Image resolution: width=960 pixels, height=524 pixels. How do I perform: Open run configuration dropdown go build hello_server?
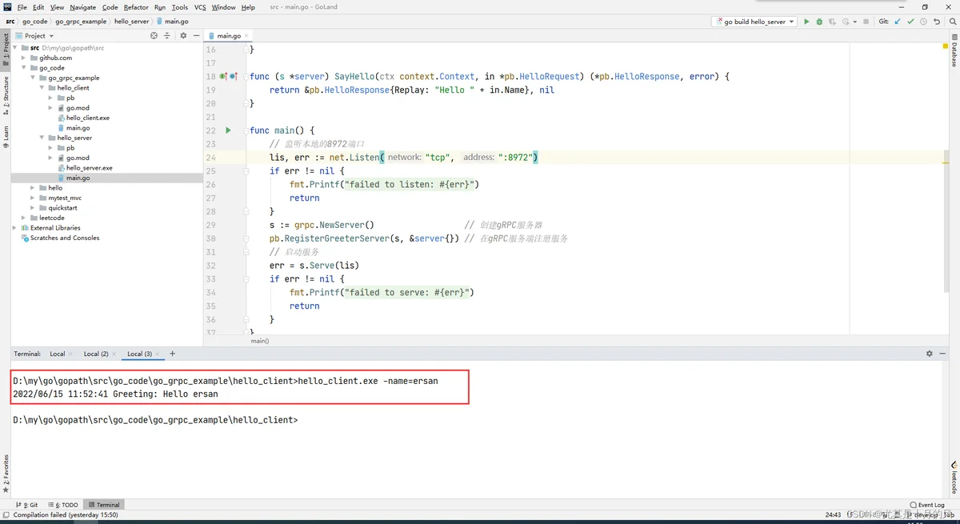coord(755,22)
